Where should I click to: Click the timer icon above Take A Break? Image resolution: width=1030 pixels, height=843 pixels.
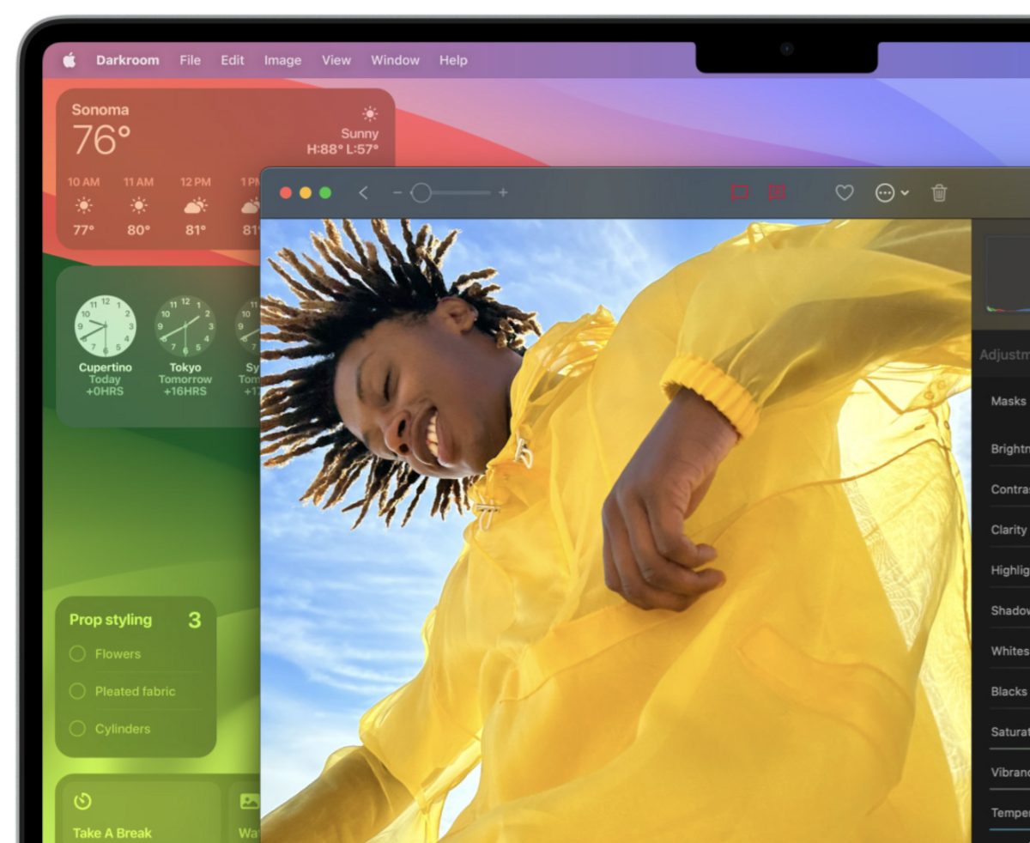click(82, 801)
